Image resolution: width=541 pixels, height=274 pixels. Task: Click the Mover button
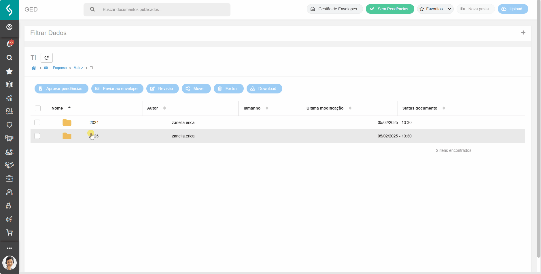[x=196, y=89]
